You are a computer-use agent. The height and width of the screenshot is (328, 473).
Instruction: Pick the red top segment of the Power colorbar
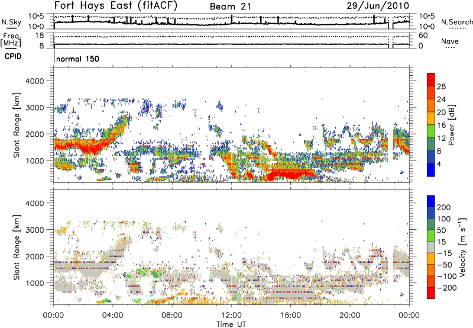tap(431, 79)
